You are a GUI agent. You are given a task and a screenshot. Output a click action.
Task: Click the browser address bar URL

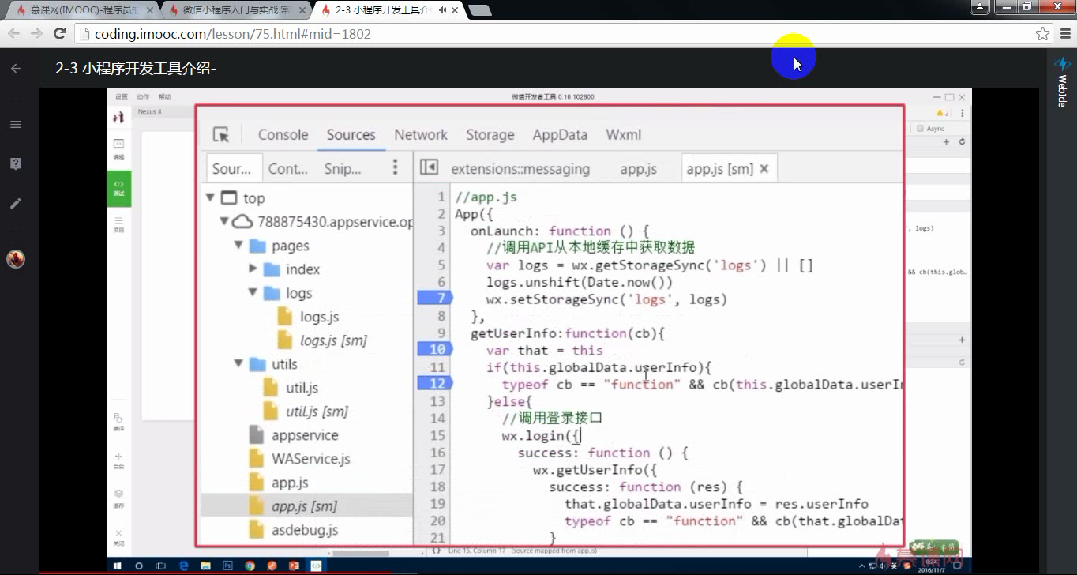232,34
